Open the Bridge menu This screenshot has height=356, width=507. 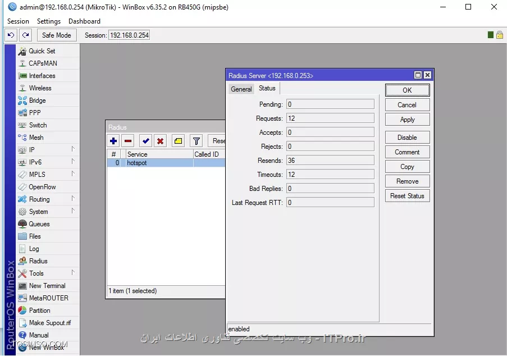click(x=47, y=101)
